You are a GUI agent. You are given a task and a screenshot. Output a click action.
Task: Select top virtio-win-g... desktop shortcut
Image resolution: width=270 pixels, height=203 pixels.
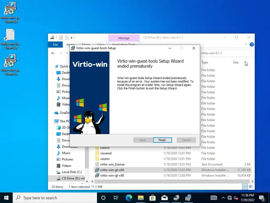point(10,12)
